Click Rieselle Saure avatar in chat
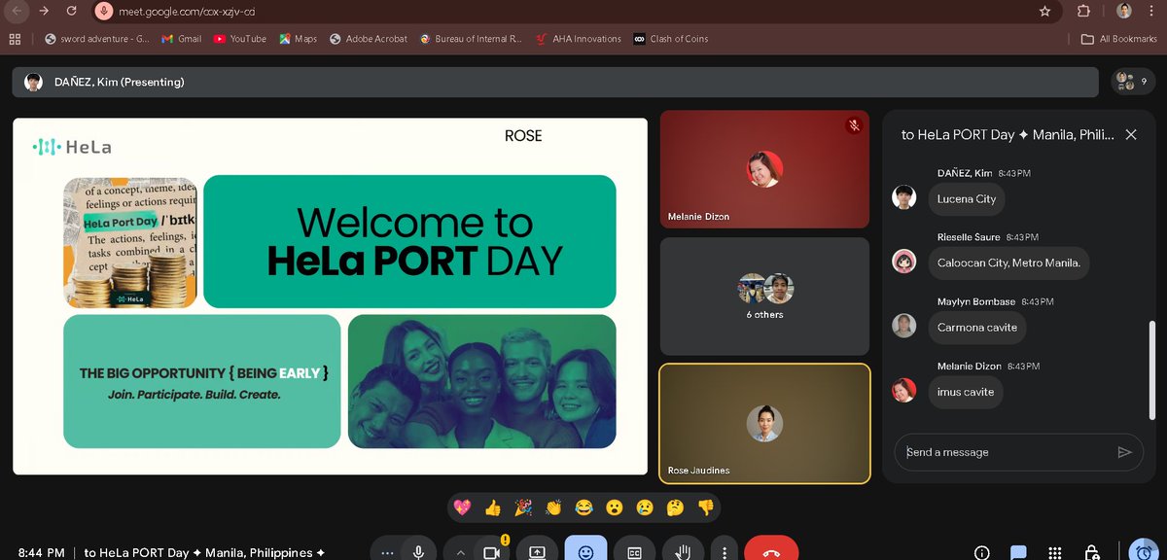The image size is (1167, 560). point(904,262)
